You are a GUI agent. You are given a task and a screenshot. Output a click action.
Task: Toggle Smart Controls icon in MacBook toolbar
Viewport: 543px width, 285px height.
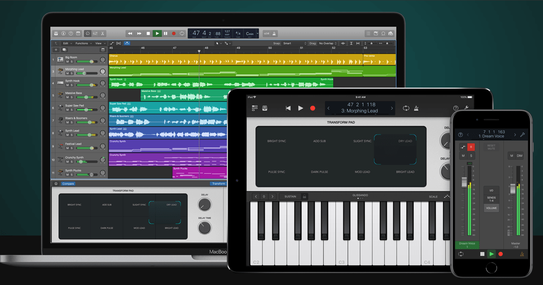(x=88, y=33)
